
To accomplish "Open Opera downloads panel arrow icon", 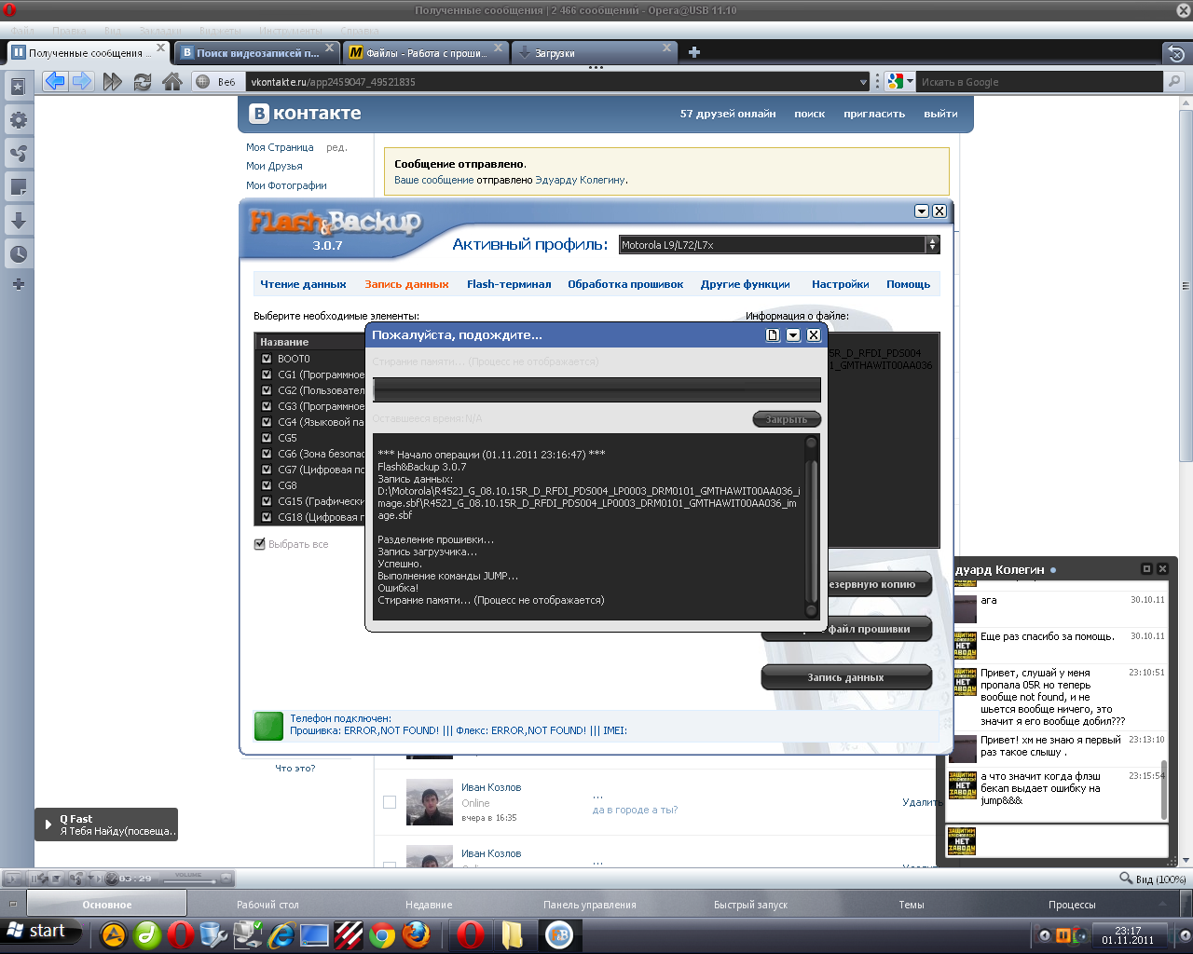I will pyautogui.click(x=18, y=221).
